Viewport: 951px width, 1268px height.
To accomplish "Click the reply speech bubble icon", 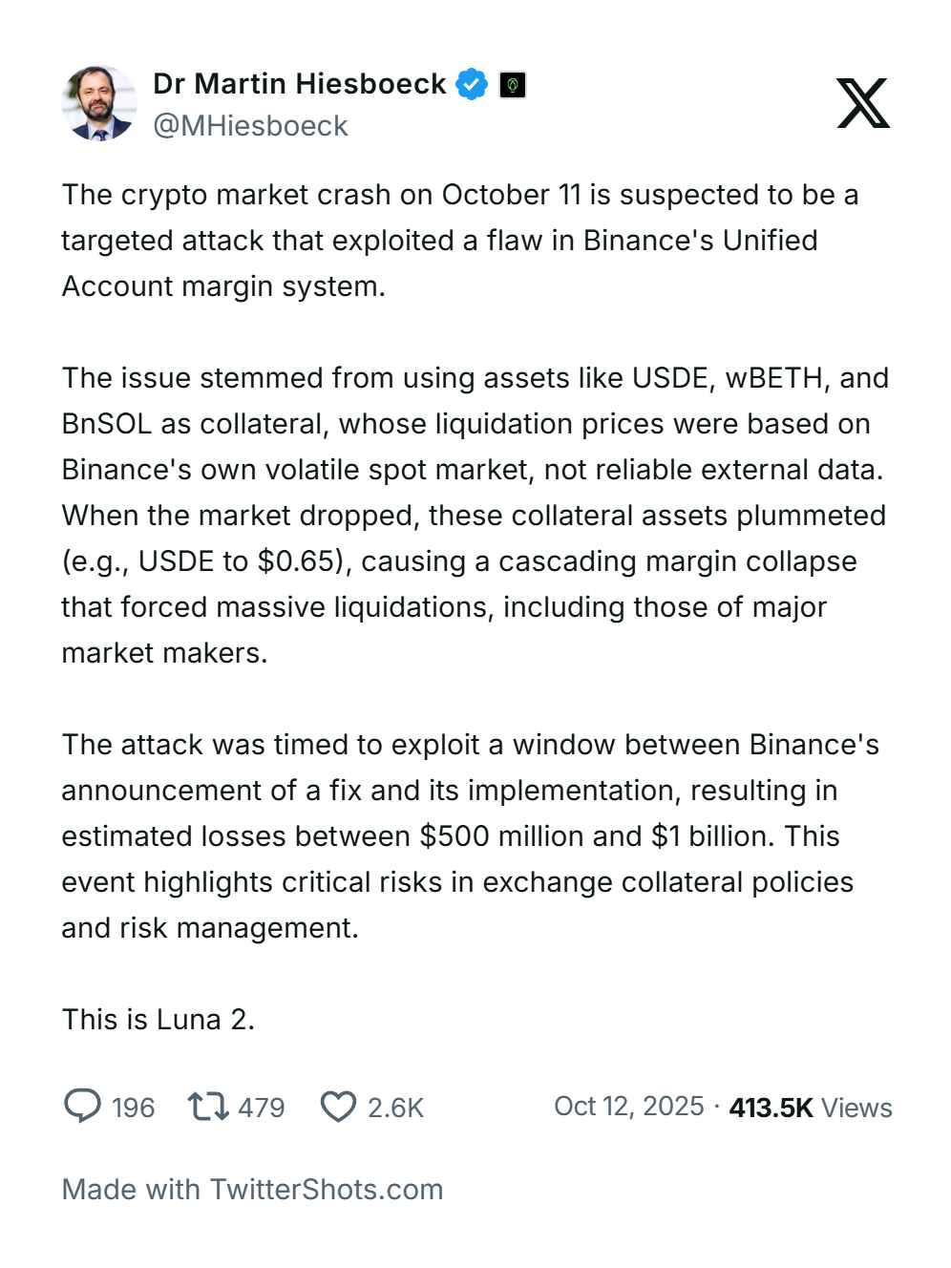I will (x=82, y=1106).
